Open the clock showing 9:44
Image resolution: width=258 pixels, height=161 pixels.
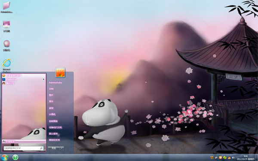[246, 158]
